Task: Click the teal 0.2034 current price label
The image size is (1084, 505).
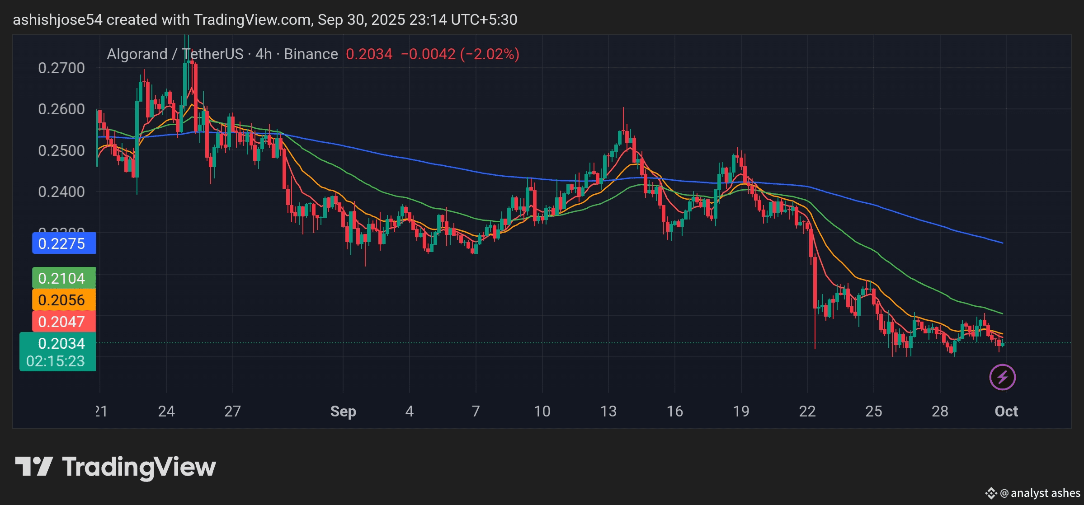Action: [61, 343]
